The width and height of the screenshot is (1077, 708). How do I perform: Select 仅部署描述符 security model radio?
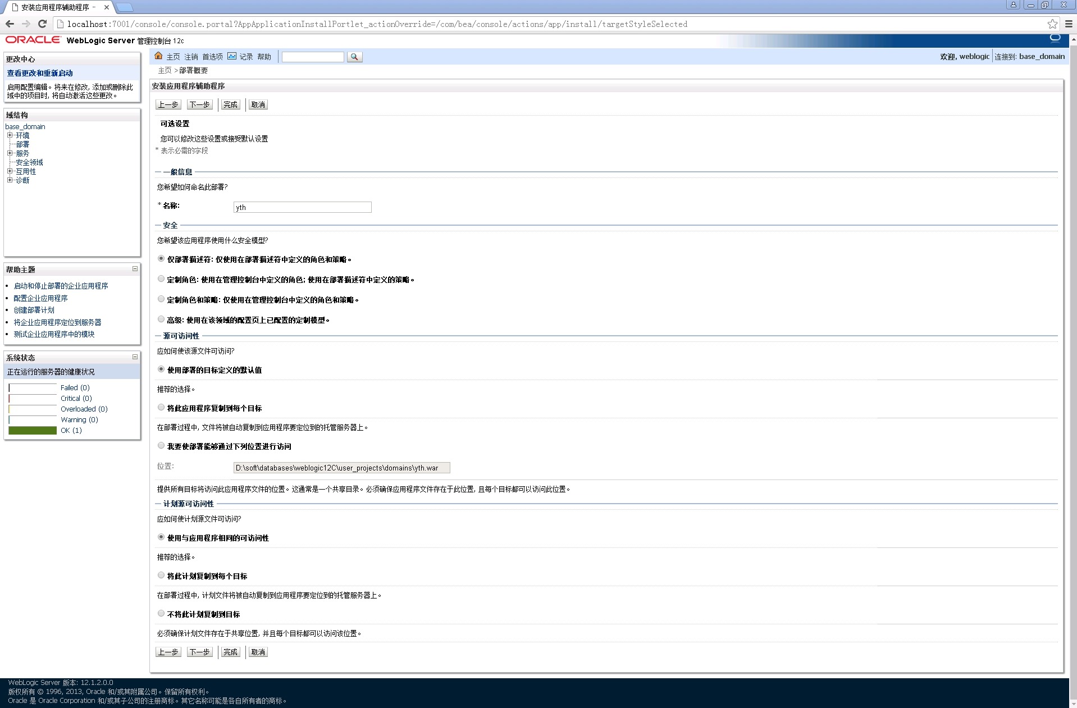click(161, 259)
